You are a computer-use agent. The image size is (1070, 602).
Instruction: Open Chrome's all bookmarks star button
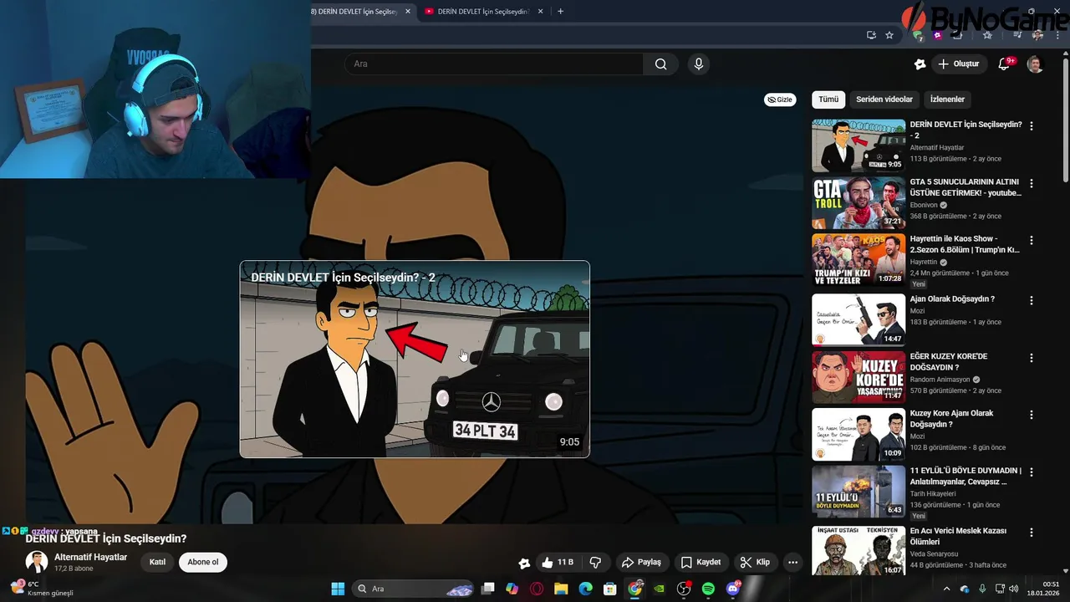tap(987, 35)
